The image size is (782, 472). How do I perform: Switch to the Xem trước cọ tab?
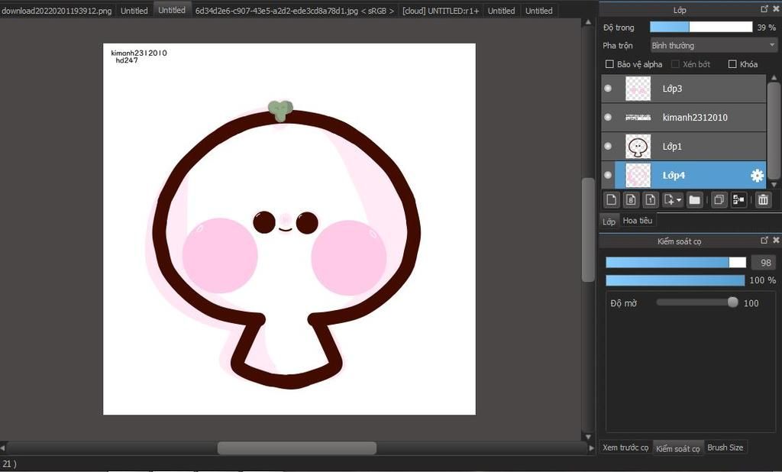tap(625, 448)
